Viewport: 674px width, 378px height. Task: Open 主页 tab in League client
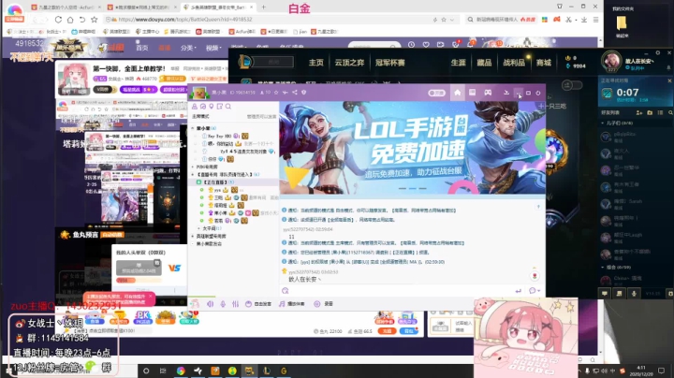316,63
